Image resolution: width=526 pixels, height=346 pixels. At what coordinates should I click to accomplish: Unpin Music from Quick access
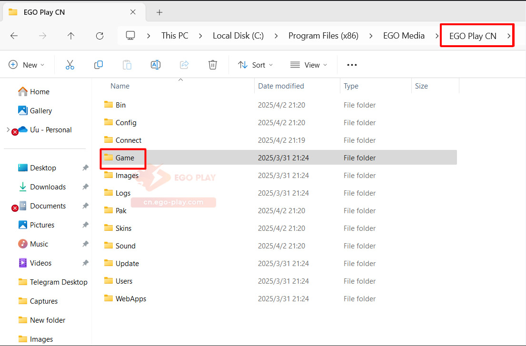tap(86, 244)
